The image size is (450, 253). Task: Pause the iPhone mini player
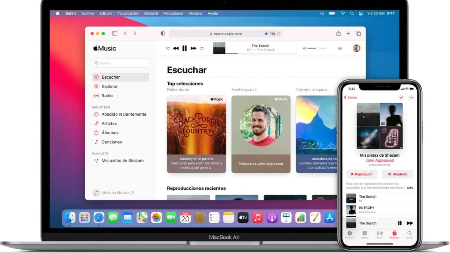(x=400, y=223)
